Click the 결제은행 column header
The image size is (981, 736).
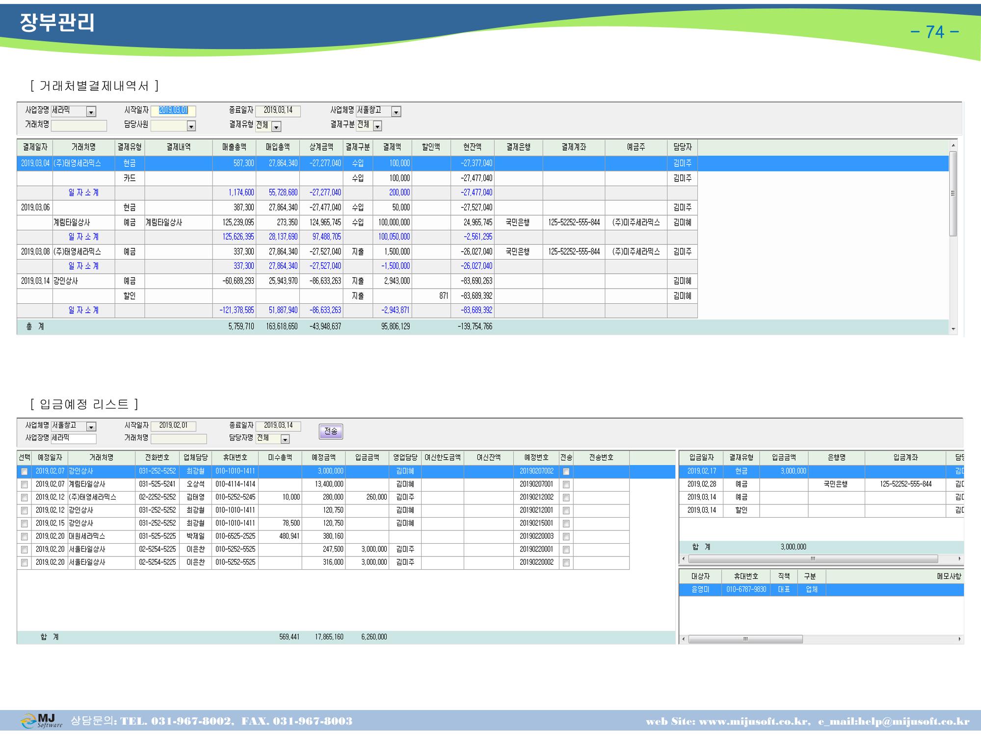[518, 147]
